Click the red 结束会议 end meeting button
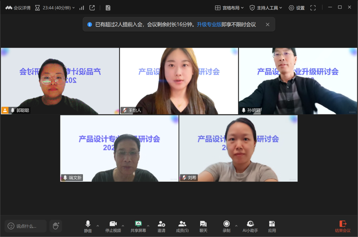358x237 pixels. 343,226
